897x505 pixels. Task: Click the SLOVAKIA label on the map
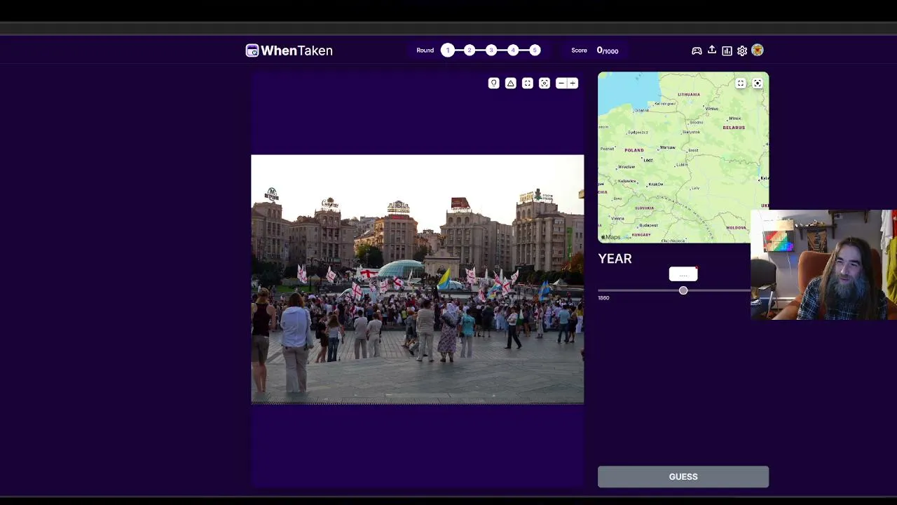coord(645,208)
